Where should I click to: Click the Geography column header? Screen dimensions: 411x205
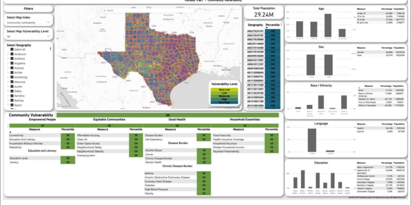coord(255,25)
